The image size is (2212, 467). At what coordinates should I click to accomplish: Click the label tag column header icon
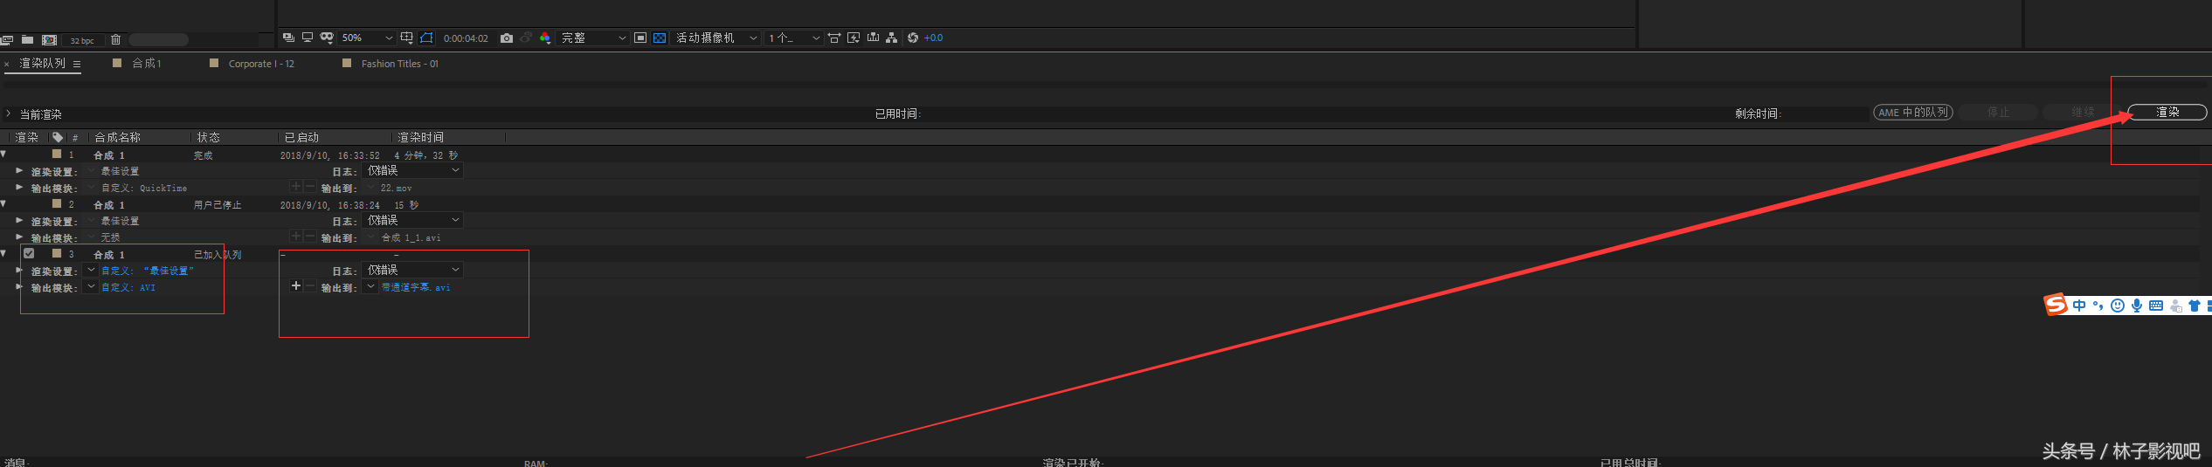tap(58, 137)
